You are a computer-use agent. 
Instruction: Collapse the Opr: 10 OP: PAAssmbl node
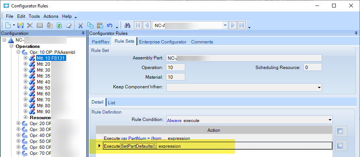tap(19, 52)
